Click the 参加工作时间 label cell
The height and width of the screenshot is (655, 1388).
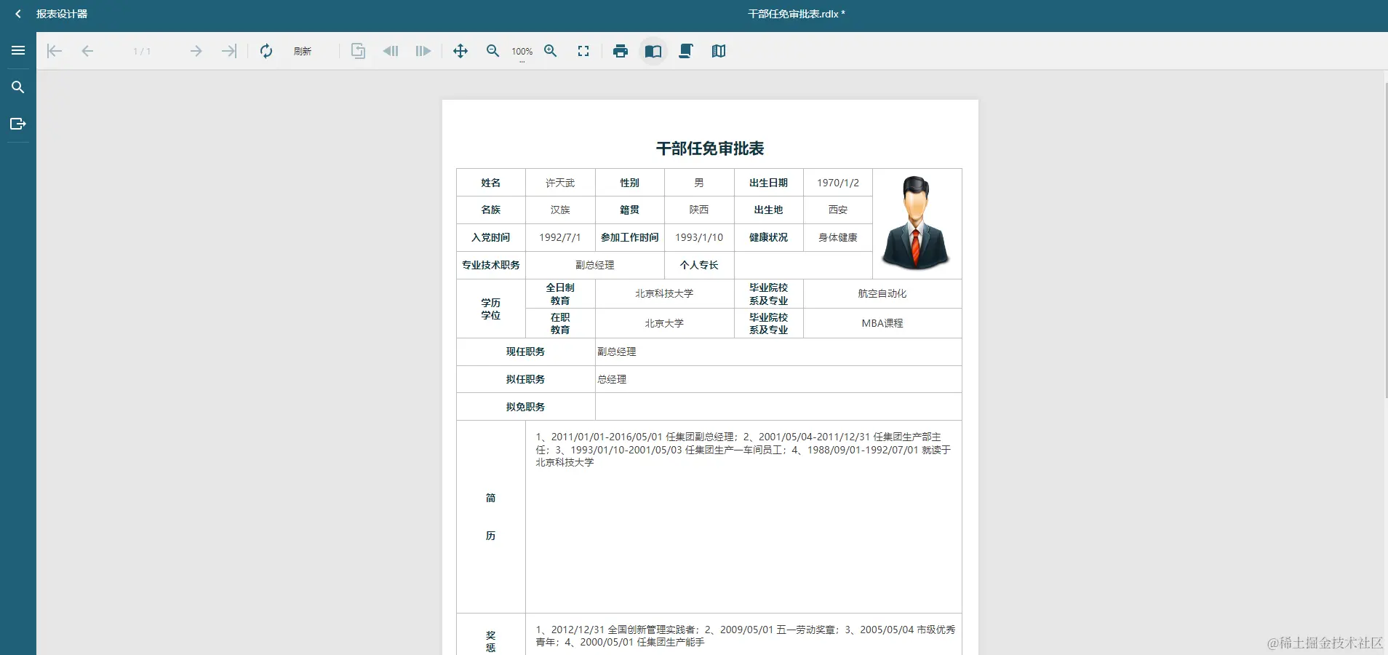(x=630, y=237)
